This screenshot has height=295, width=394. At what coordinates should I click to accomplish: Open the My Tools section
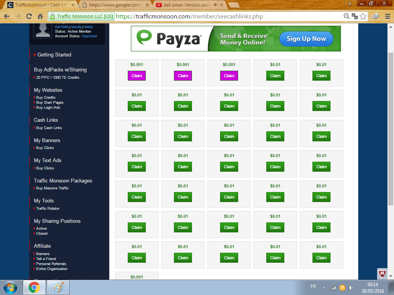click(x=44, y=201)
